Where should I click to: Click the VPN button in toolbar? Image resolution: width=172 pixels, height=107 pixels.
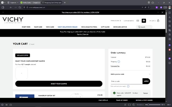point(165,7)
